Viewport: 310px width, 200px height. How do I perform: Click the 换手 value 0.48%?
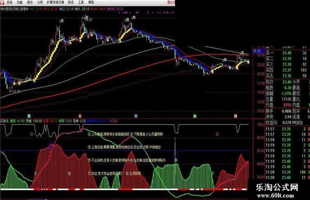coord(287,111)
